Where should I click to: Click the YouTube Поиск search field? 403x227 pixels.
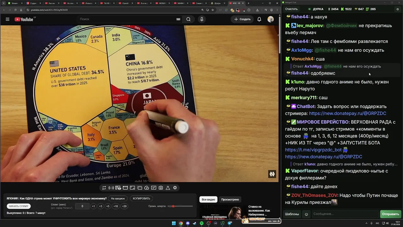pyautogui.click(x=129, y=19)
